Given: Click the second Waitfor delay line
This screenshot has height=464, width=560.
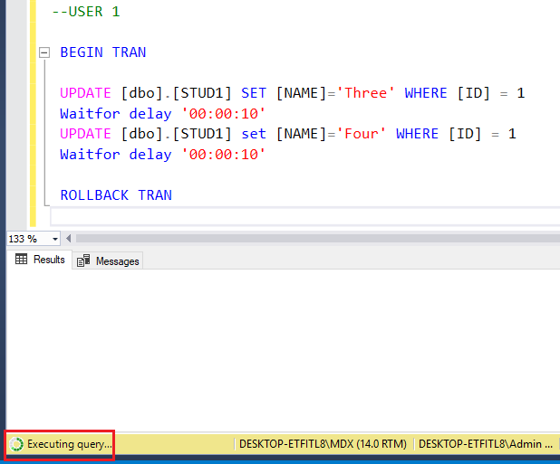Looking at the screenshot, I should point(162,155).
